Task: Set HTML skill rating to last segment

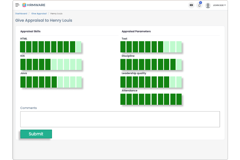Action: tap(79, 47)
